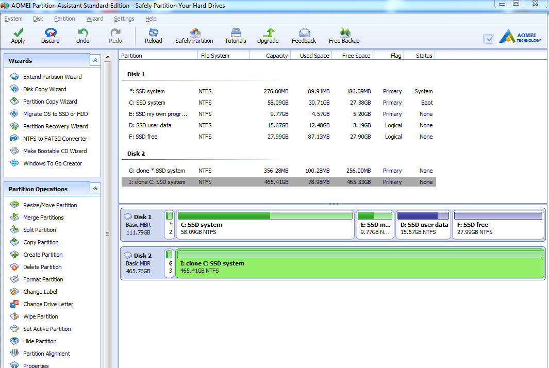
Task: Choose Partition Alignment operation
Action: coord(46,354)
